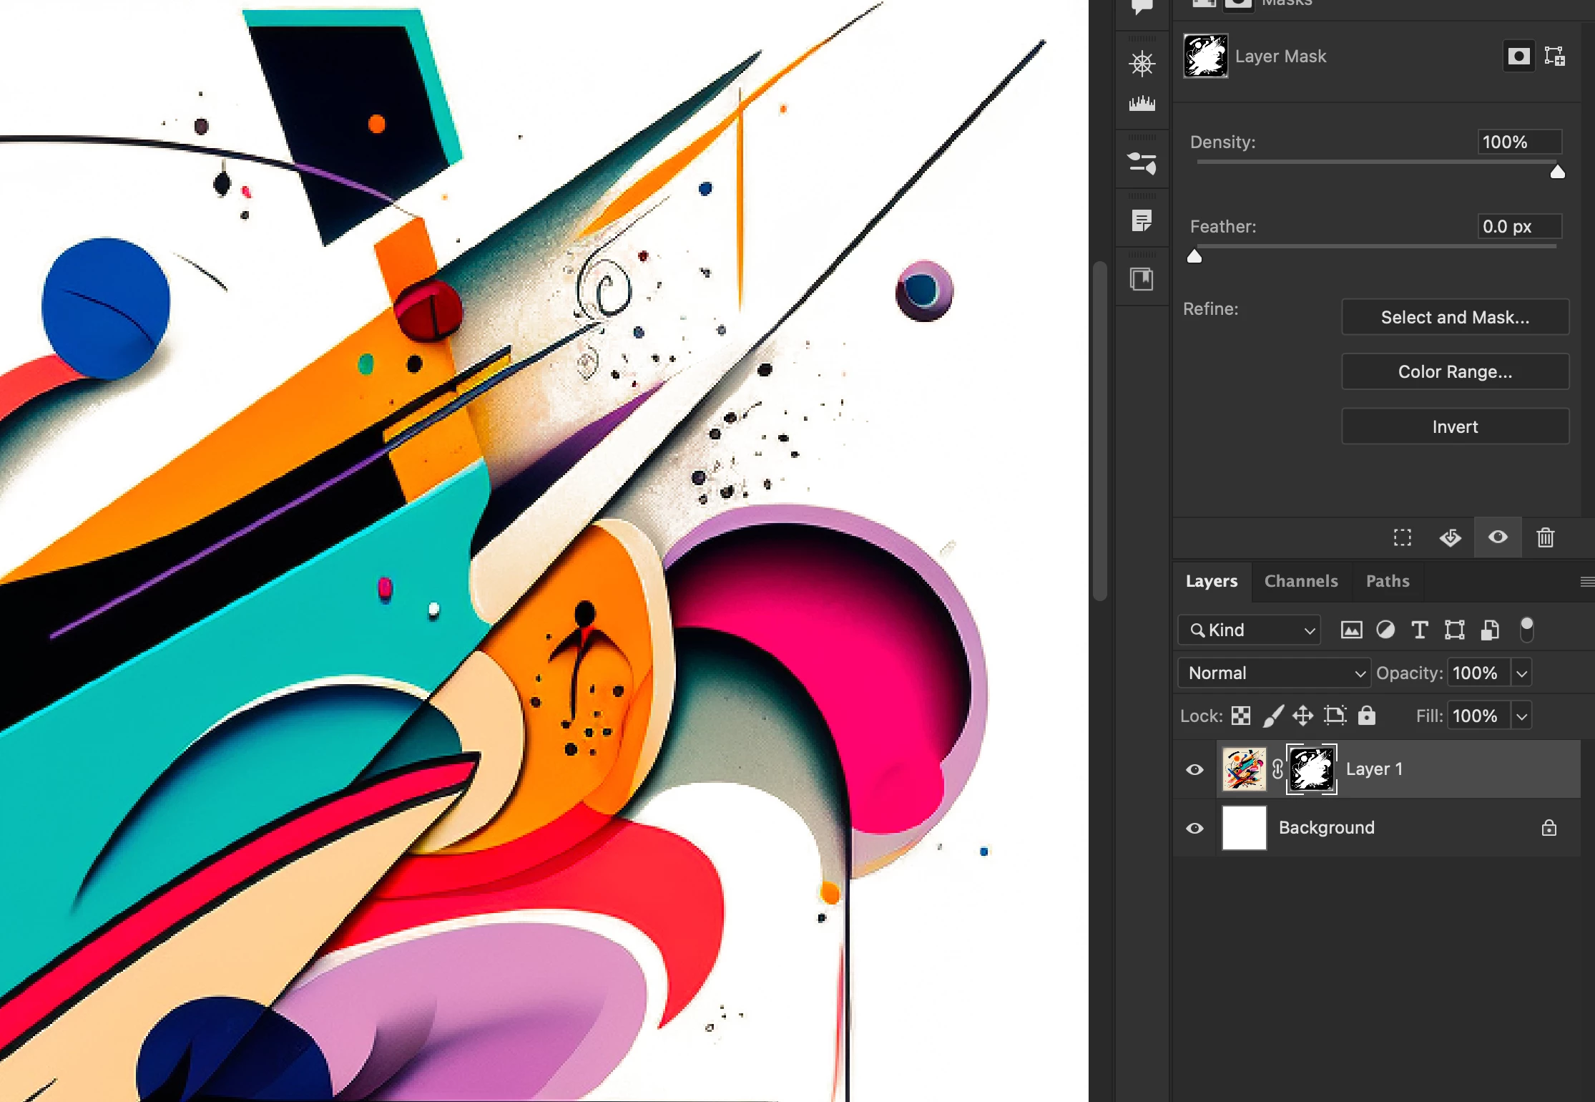Click the Select and Mask button
Image resolution: width=1595 pixels, height=1102 pixels.
pyautogui.click(x=1455, y=317)
